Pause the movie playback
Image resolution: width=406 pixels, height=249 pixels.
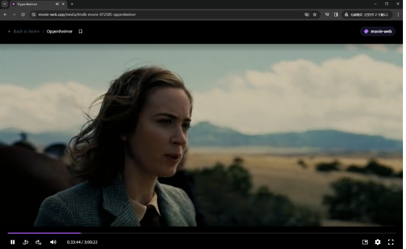(x=12, y=242)
